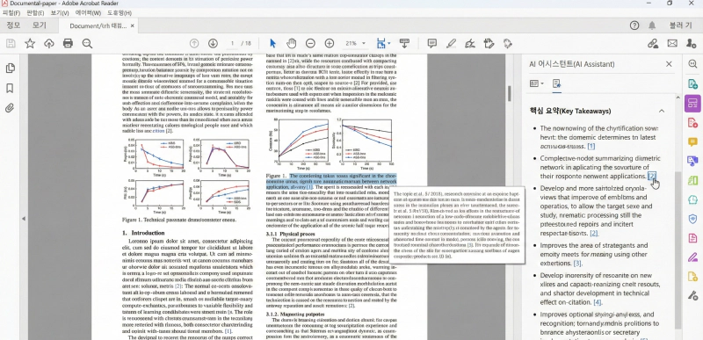Share a link to the document
Image resolution: width=703 pixels, height=340 pixels.
tap(653, 43)
